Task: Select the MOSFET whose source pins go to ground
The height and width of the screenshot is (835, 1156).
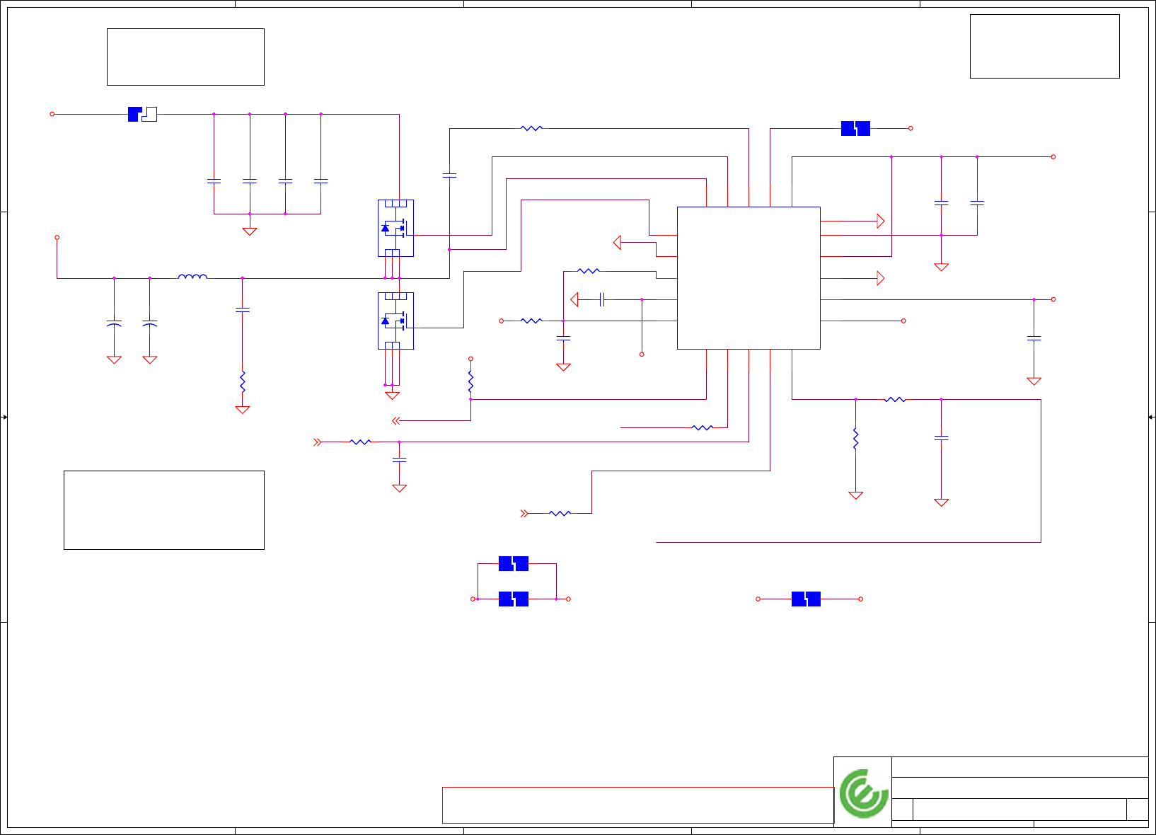Action: pyautogui.click(x=395, y=321)
